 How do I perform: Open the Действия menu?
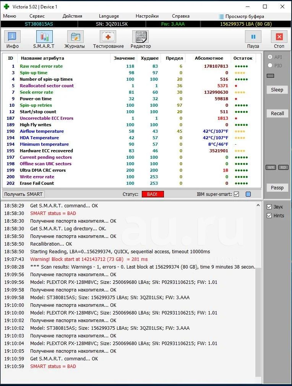click(x=72, y=16)
